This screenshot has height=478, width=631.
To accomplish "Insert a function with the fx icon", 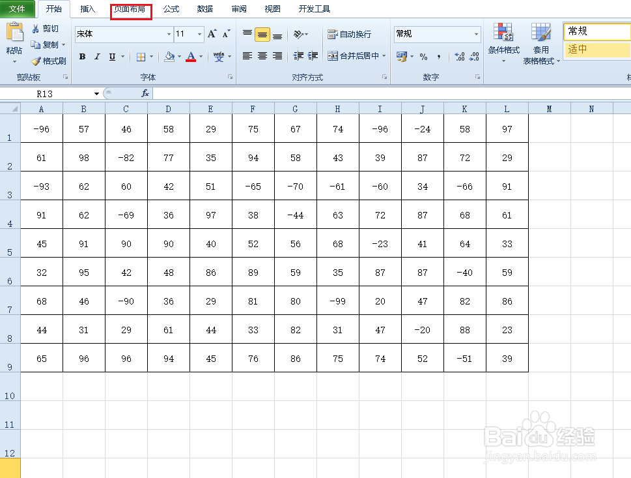I will point(145,93).
